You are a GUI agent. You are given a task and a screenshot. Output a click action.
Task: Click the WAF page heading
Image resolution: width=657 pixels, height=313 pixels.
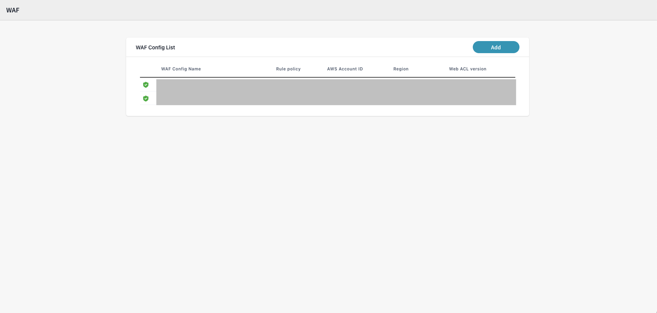[x=13, y=10]
